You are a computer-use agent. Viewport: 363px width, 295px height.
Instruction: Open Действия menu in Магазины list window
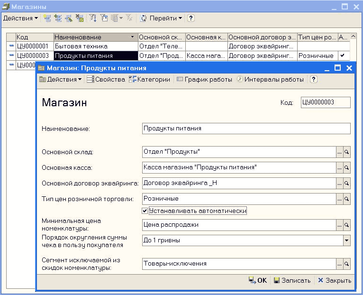[20, 18]
